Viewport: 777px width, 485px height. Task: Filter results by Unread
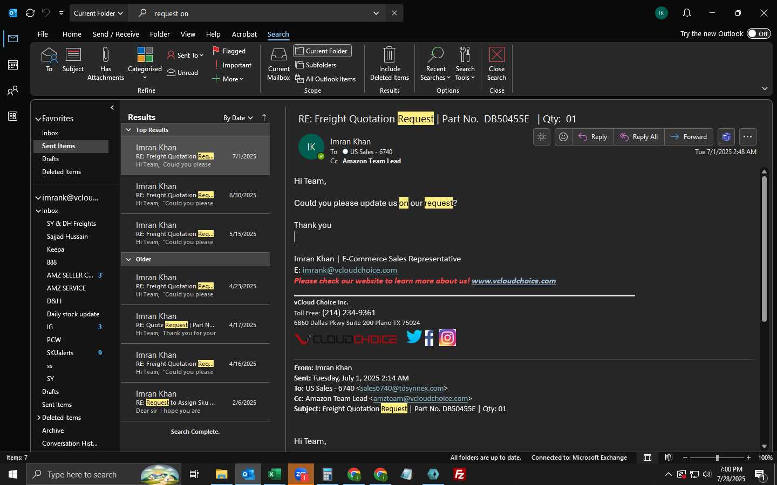pyautogui.click(x=182, y=73)
